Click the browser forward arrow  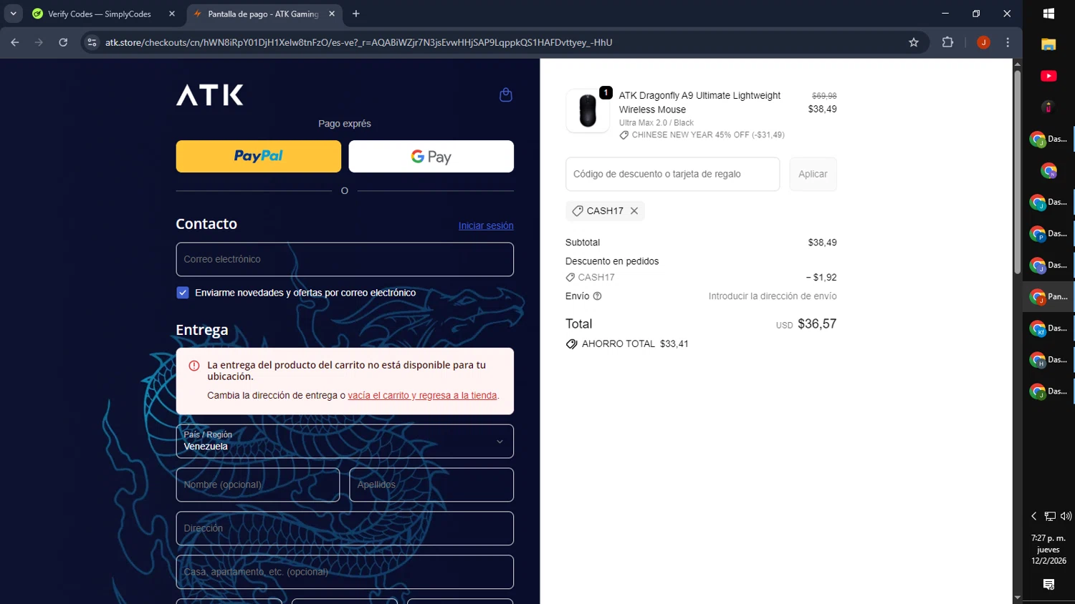(x=39, y=42)
